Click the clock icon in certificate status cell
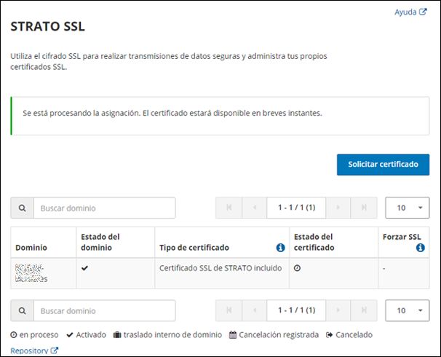The image size is (441, 357). [x=298, y=268]
